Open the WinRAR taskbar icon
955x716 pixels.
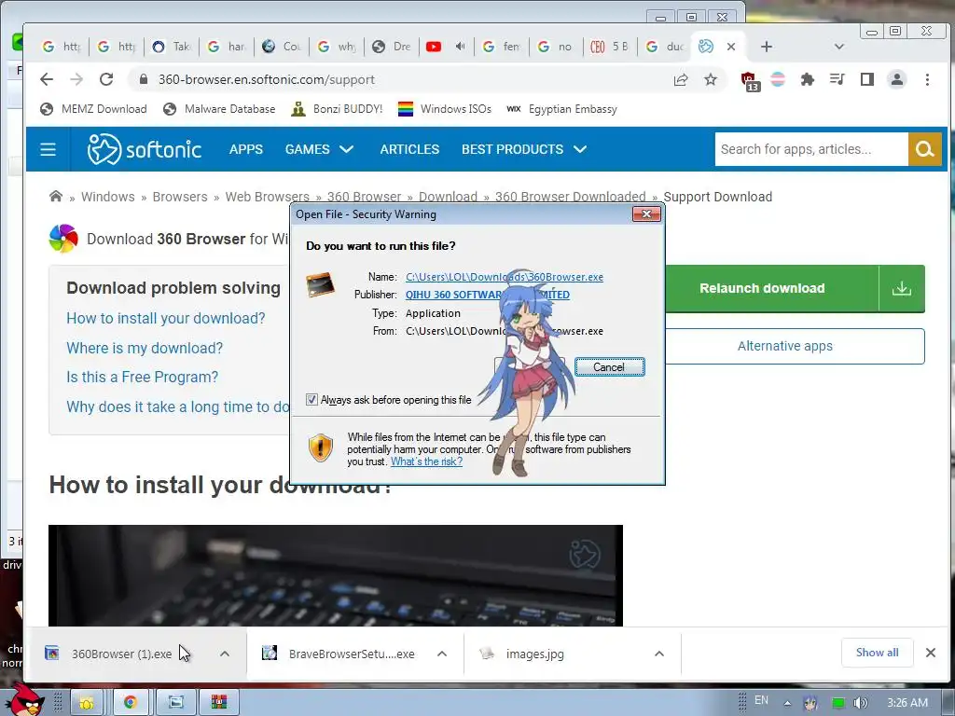coord(219,702)
